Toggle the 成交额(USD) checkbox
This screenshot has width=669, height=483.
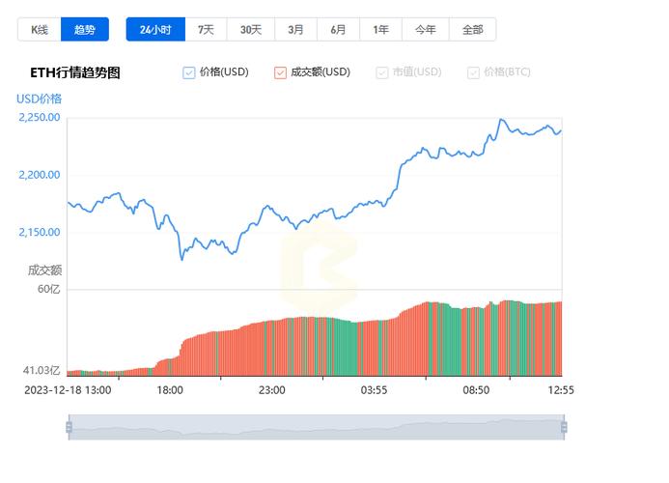[x=281, y=72]
